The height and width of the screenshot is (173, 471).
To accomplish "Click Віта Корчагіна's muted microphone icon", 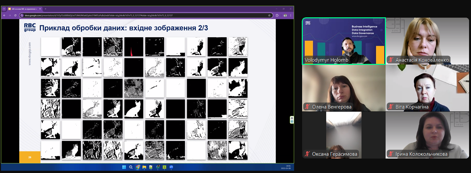I will pos(391,107).
